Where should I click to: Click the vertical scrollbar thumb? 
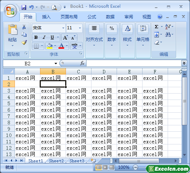click(x=184, y=101)
